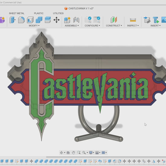The height and width of the screenshot is (166, 166).
Task: Click the timeline horizontal scrollbar
Action: [x=106, y=157]
